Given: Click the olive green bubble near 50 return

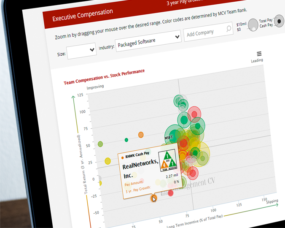Looking at the screenshot, I should coord(100,144).
